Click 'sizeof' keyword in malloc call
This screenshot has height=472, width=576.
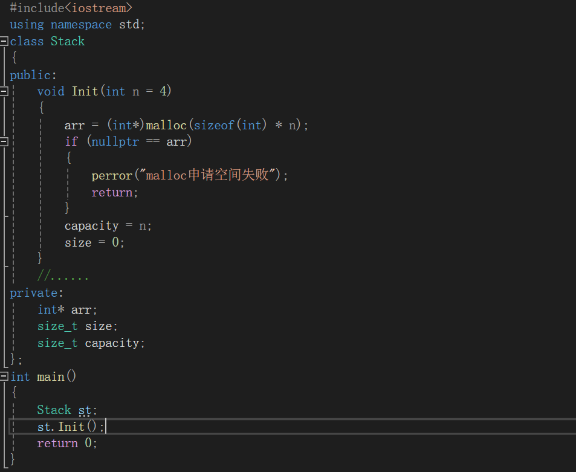[x=214, y=125]
